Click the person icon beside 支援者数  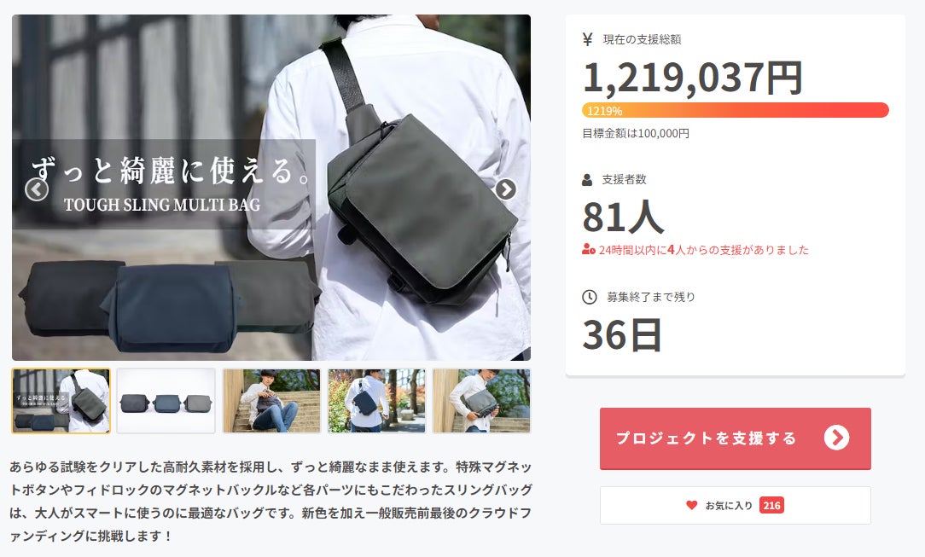(x=587, y=180)
